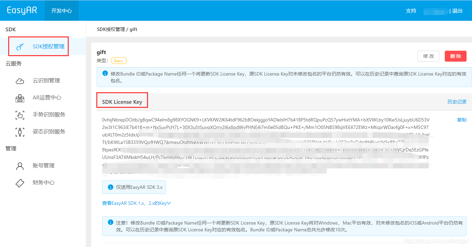
Task: Open 账号管理 menu item
Action: point(43,166)
